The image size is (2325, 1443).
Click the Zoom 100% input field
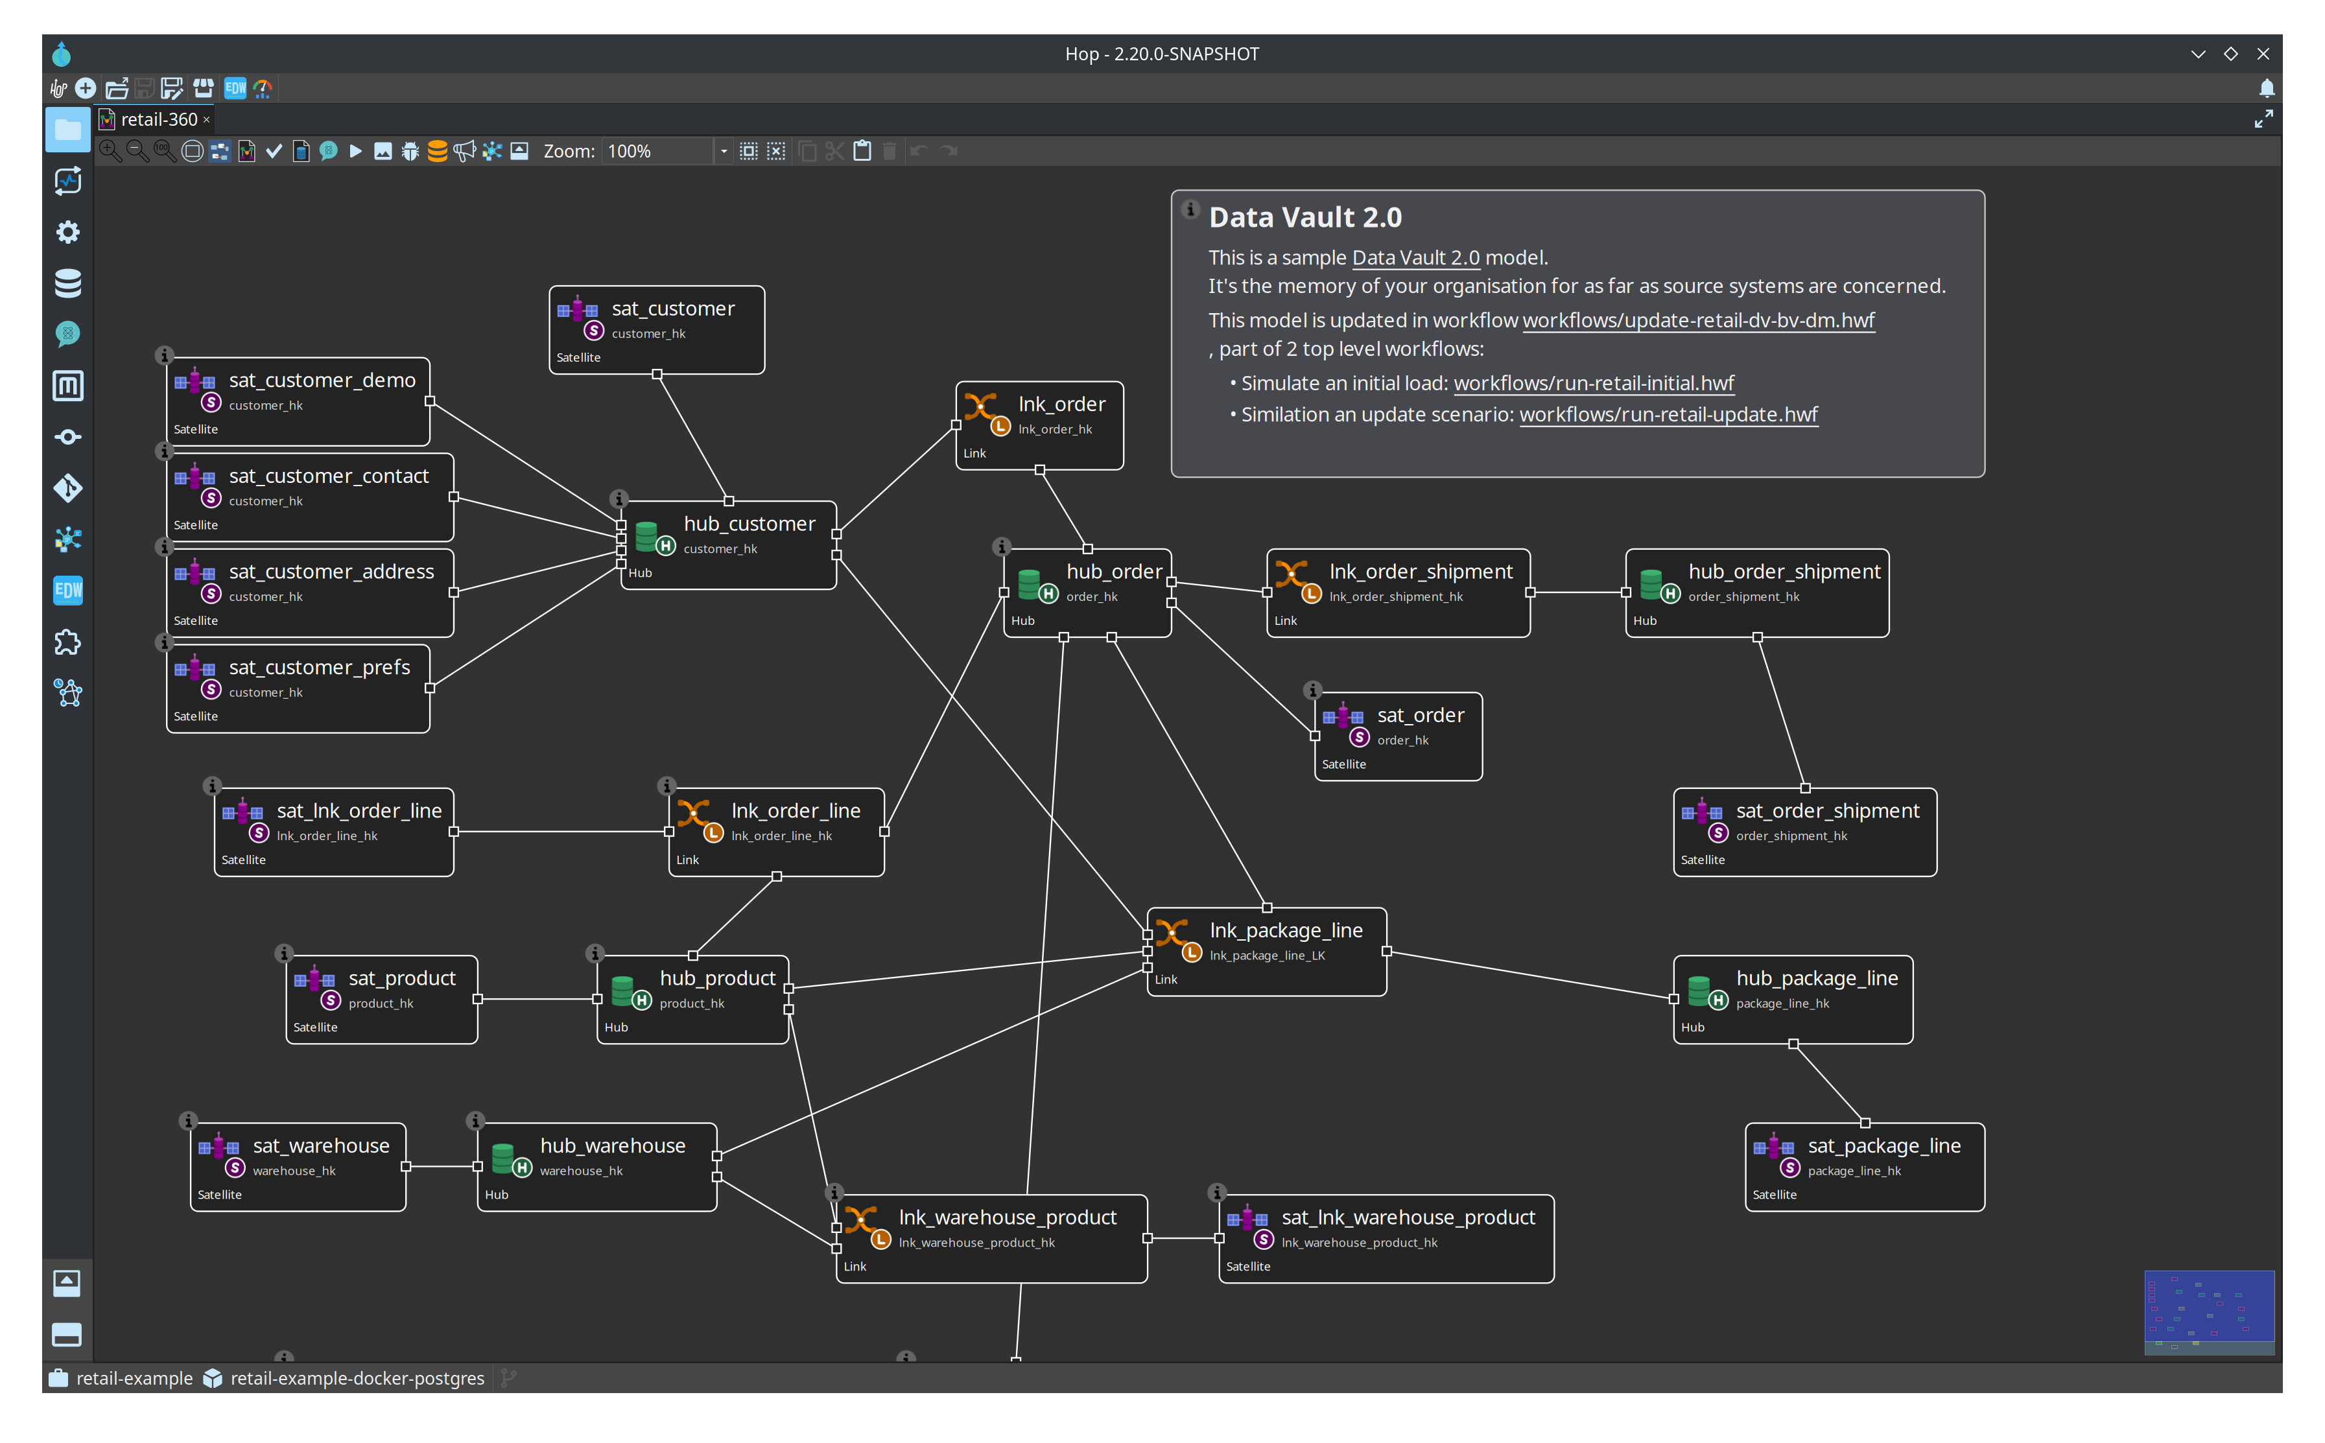657,151
